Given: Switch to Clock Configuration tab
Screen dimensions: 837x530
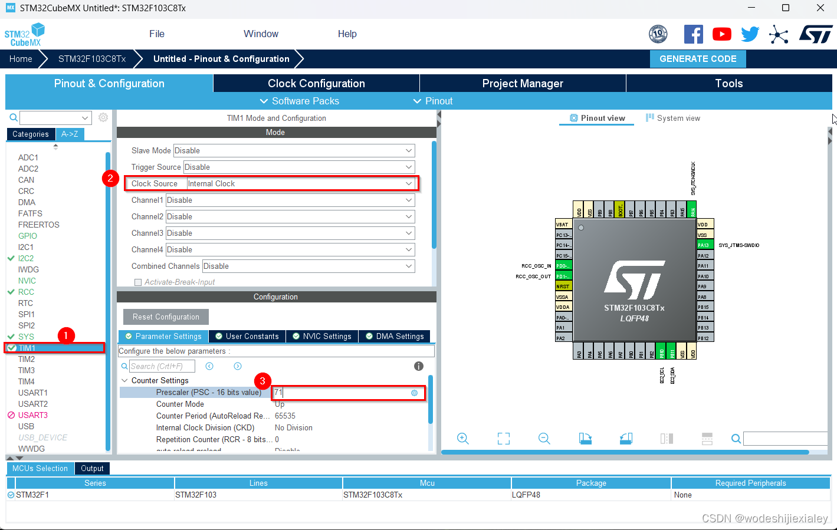Looking at the screenshot, I should point(316,84).
